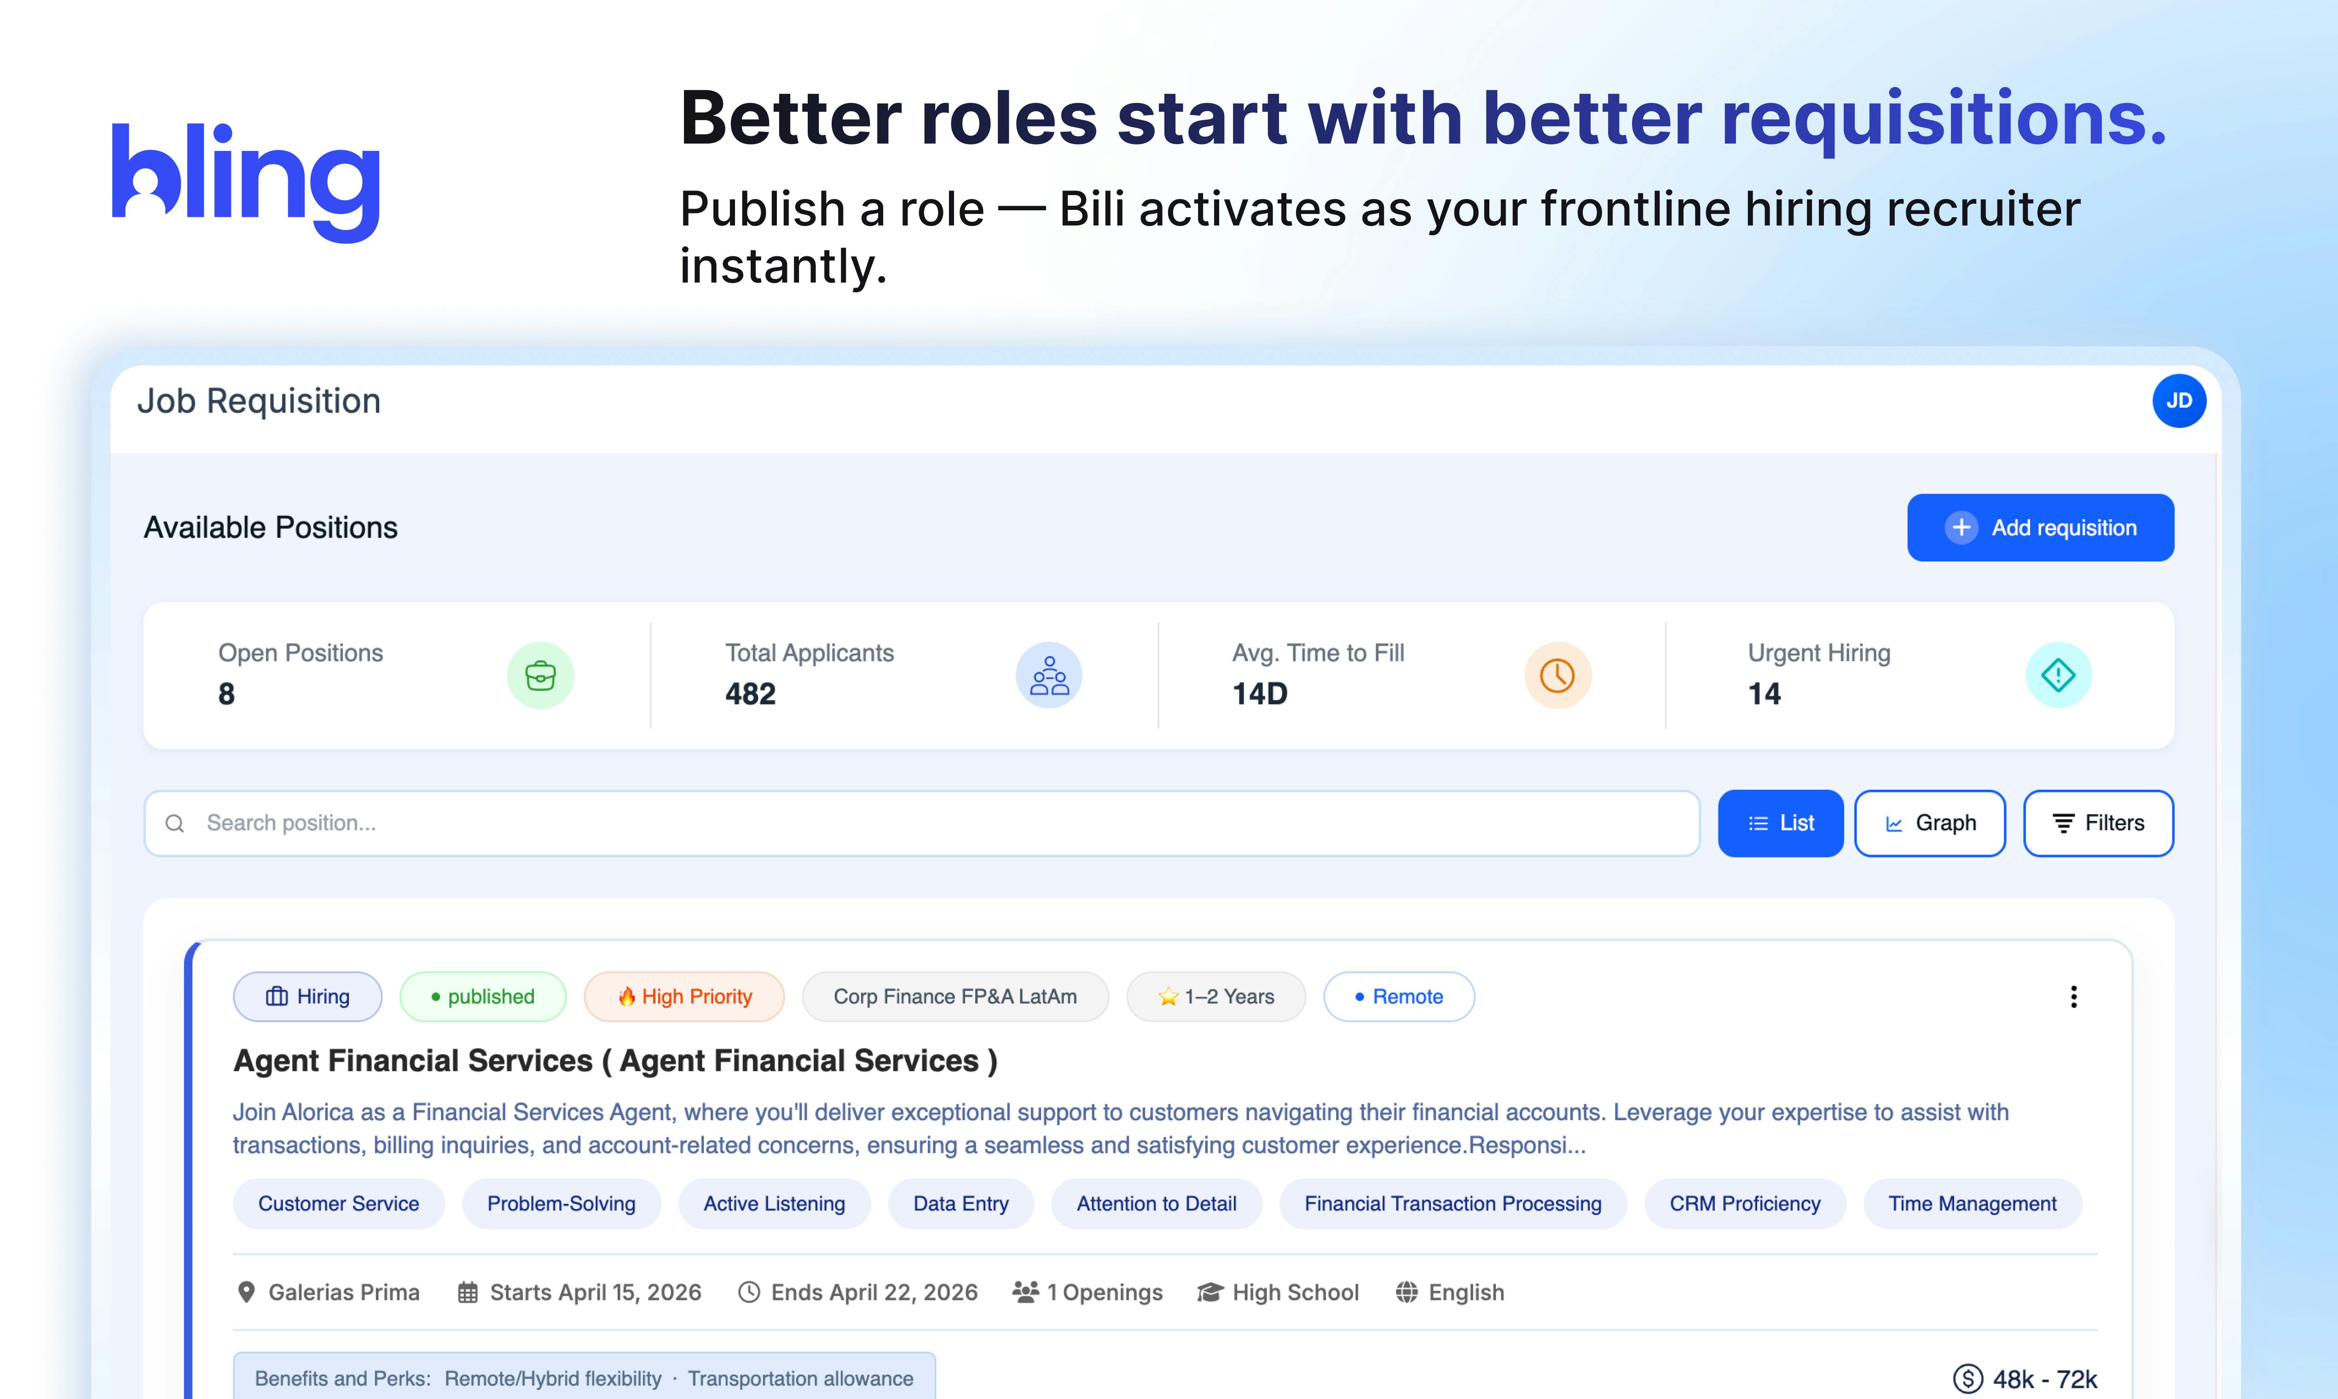Click the Avg. Time to Fill value 14D
This screenshot has height=1399, width=2338.
point(1260,694)
